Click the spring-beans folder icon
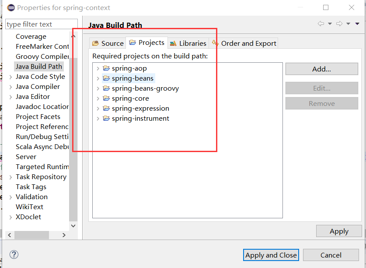 tap(106, 78)
